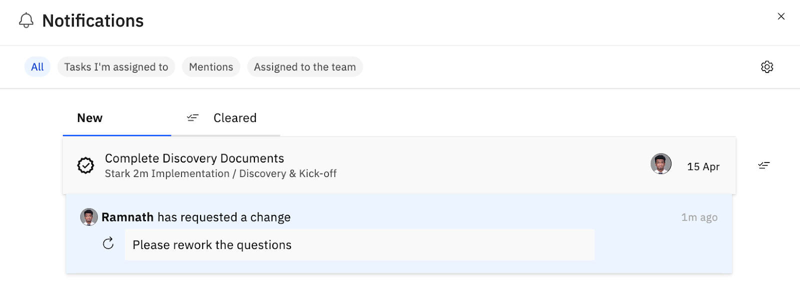Switch to the New tab

[90, 118]
